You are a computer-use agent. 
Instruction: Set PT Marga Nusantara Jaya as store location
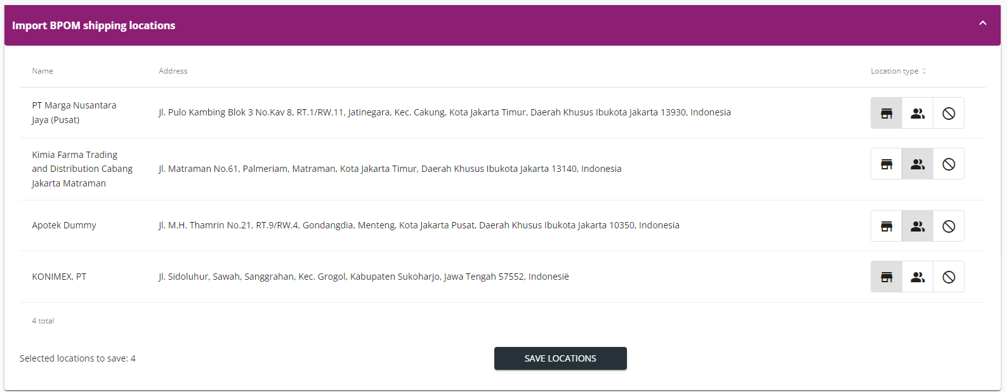[886, 113]
